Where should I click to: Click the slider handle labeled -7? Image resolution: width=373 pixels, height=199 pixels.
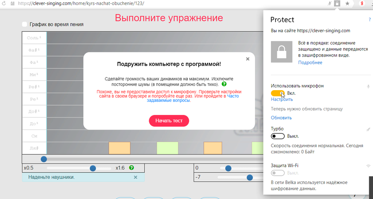point(249,178)
